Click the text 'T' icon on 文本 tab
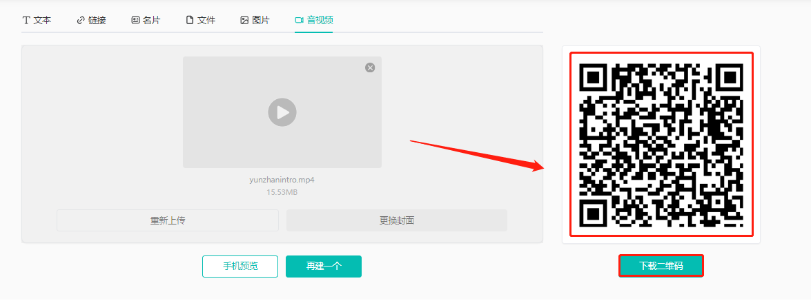Image resolution: width=811 pixels, height=303 pixels. pyautogui.click(x=26, y=21)
